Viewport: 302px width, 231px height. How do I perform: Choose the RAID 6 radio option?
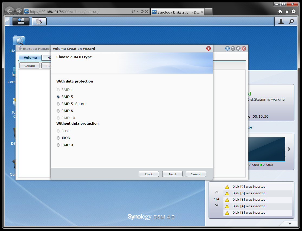click(x=58, y=111)
